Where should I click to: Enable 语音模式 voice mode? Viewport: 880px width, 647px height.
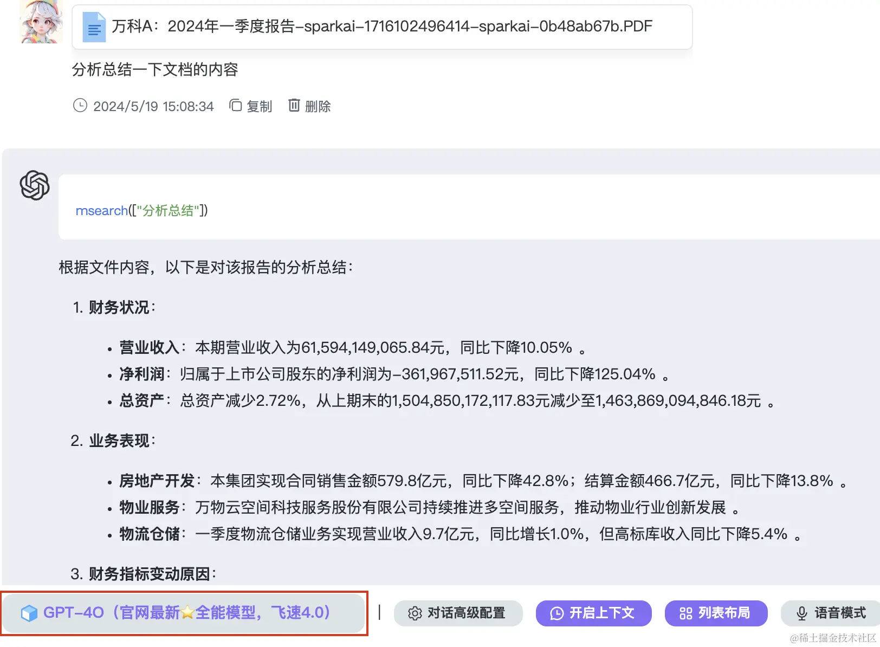[x=831, y=613]
